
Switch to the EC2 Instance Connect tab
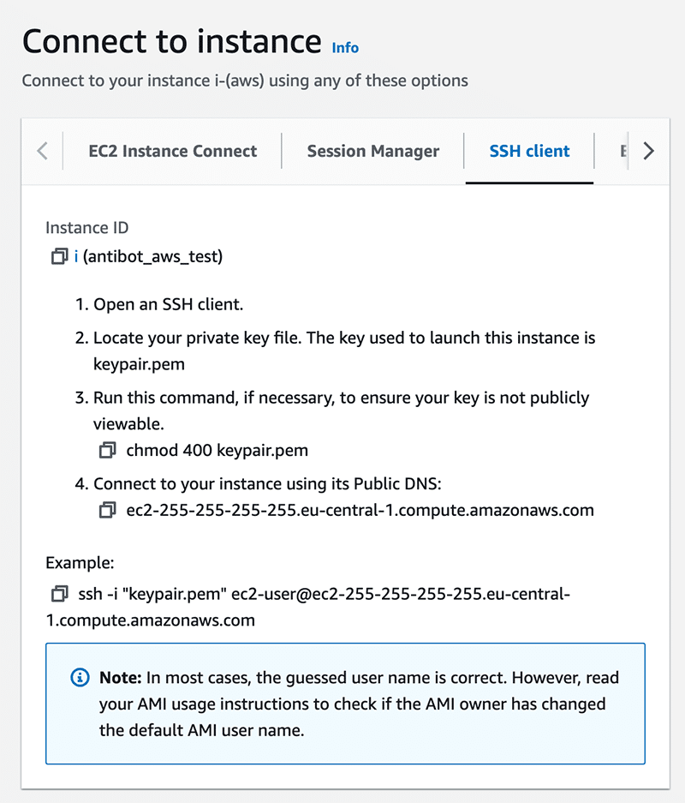click(x=171, y=151)
